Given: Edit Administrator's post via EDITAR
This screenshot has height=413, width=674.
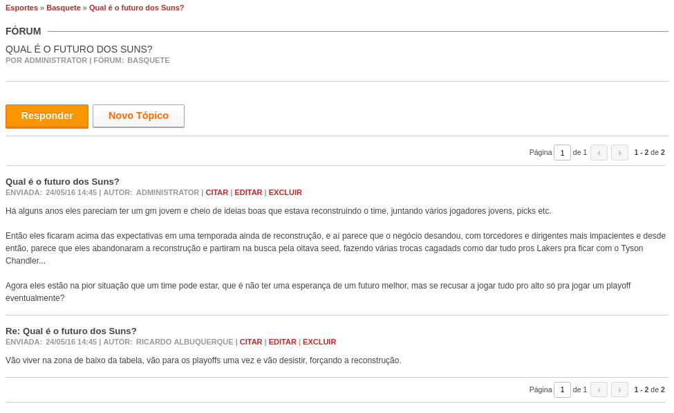Looking at the screenshot, I should tap(248, 193).
